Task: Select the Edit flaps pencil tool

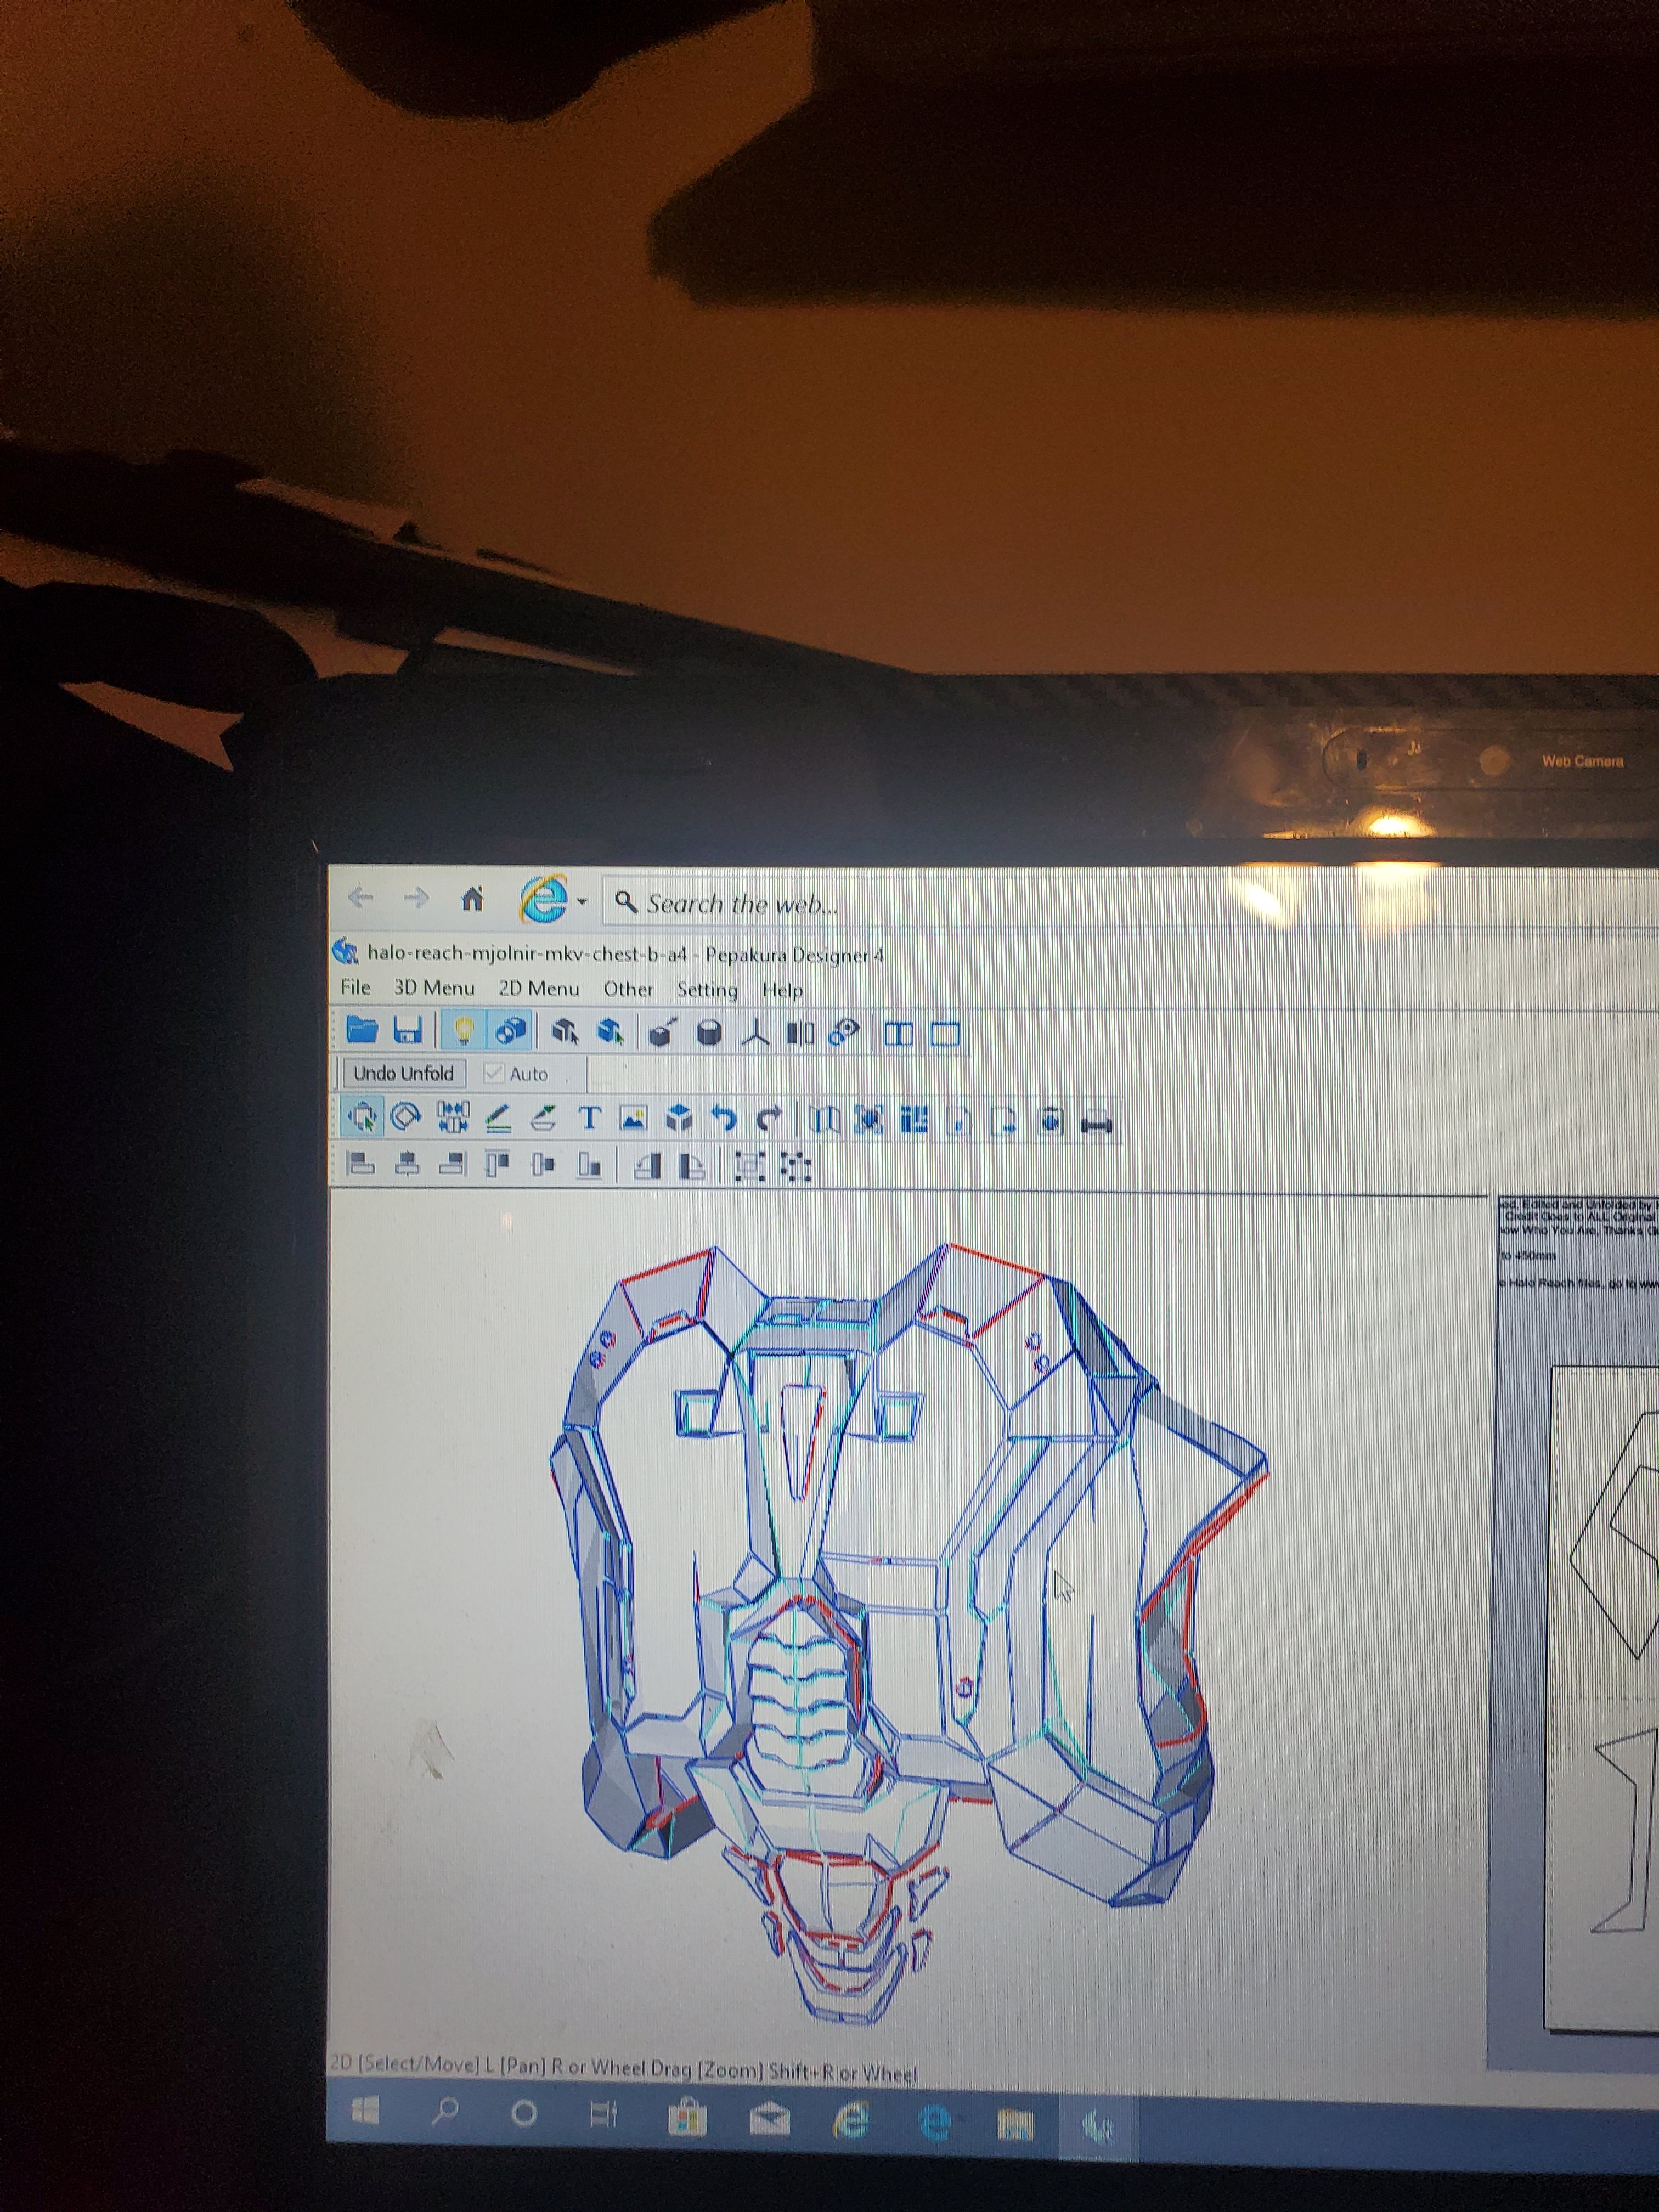Action: [x=498, y=1118]
